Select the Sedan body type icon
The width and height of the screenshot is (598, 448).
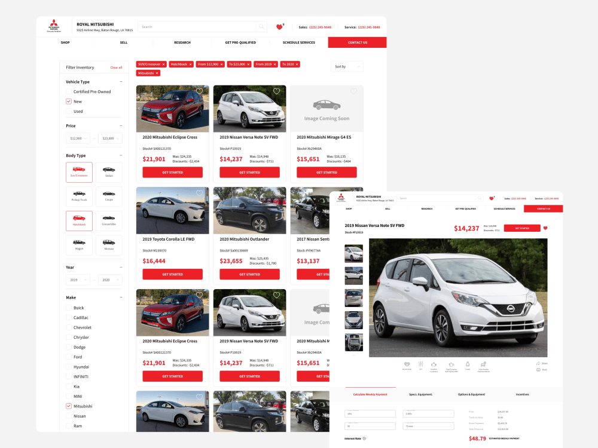click(109, 172)
